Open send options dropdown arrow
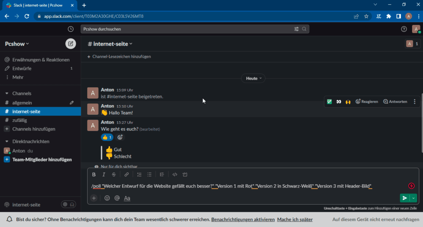The image size is (423, 227). 413,198
